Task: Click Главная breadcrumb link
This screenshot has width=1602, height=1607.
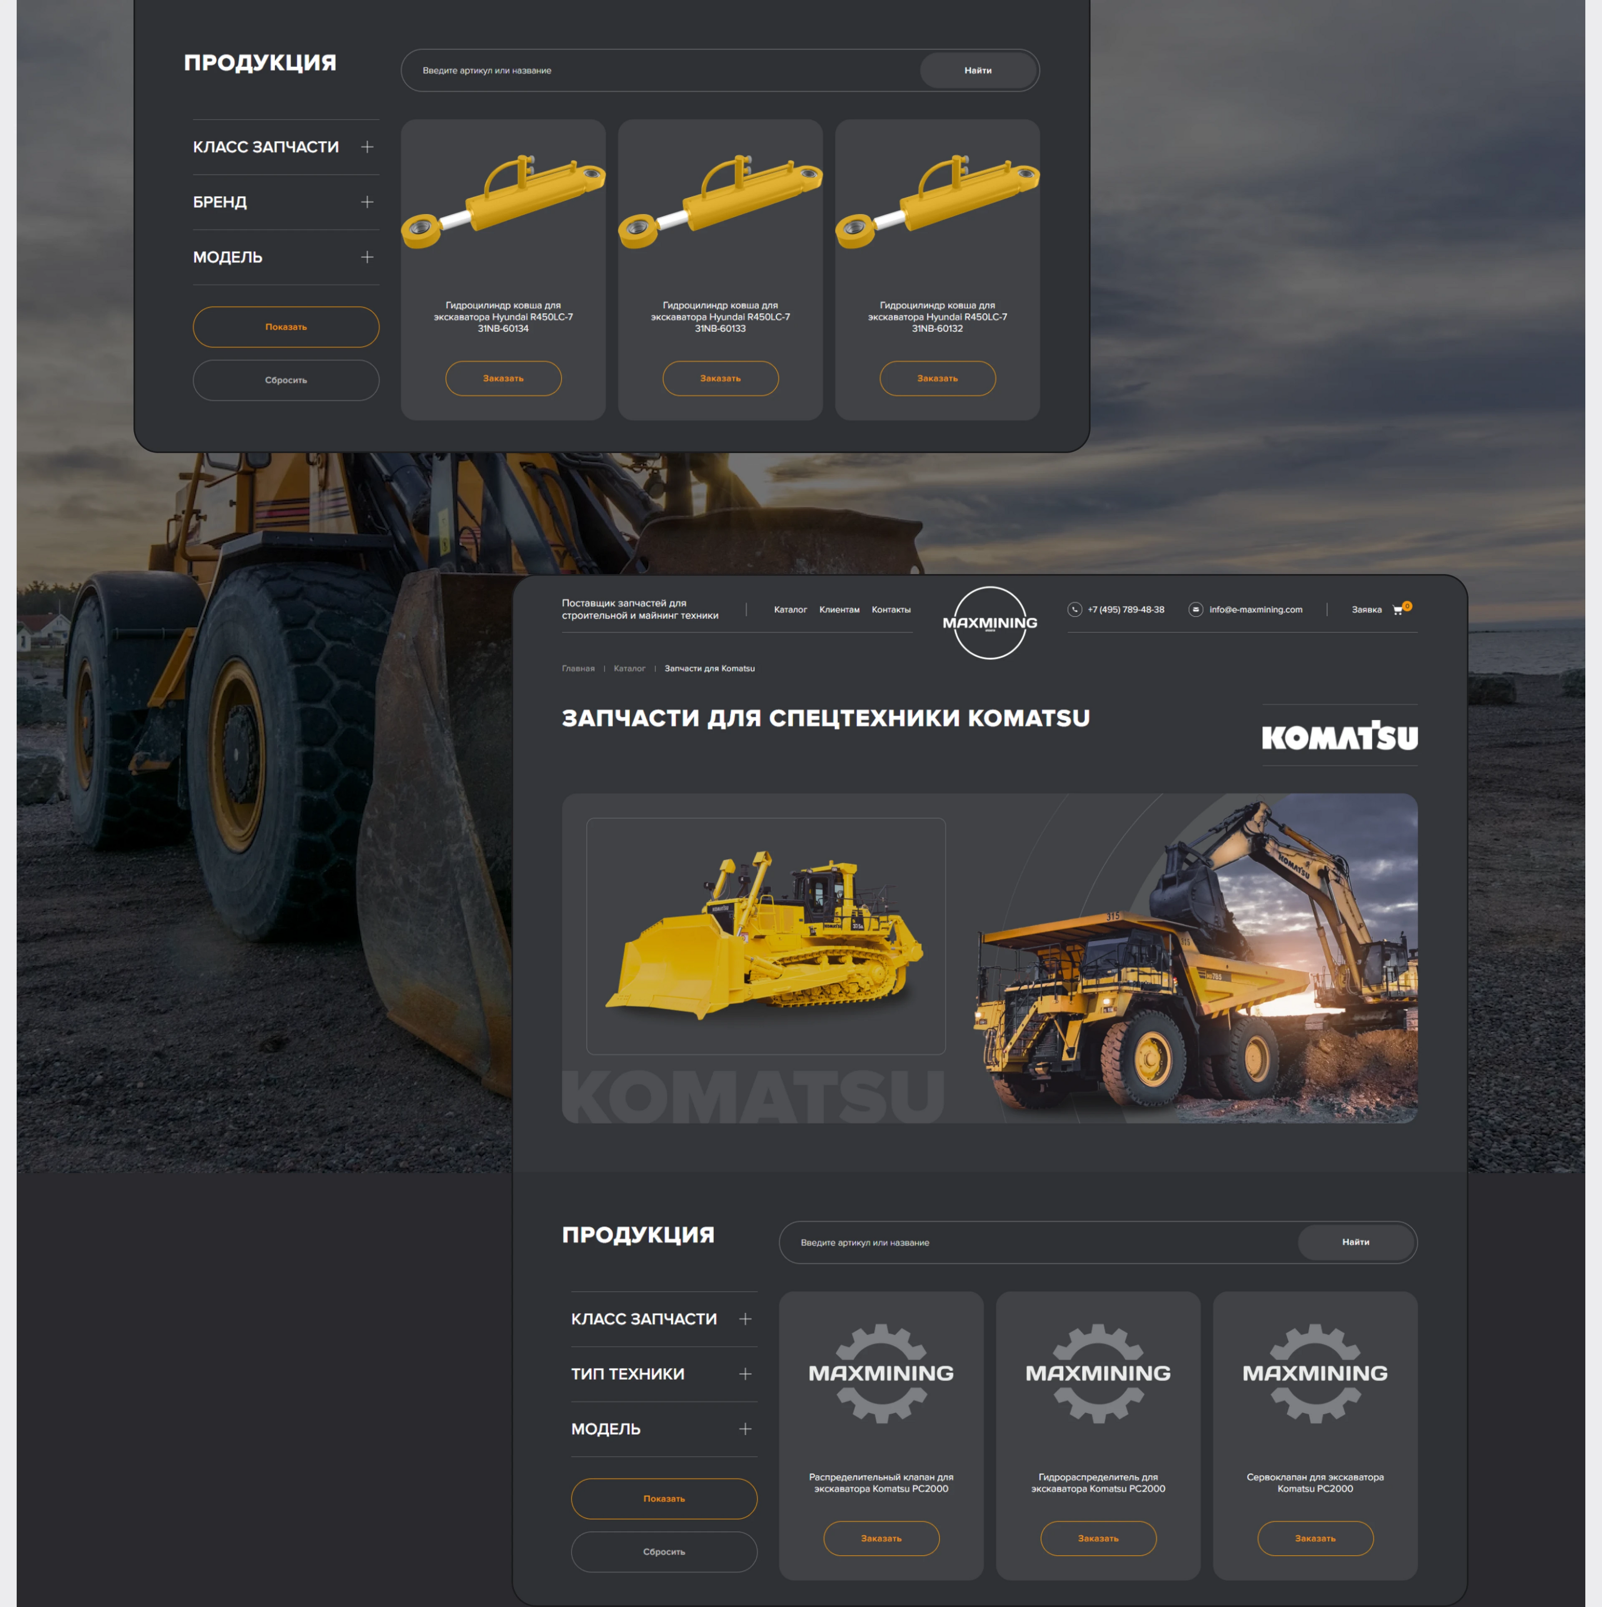Action: (x=578, y=669)
